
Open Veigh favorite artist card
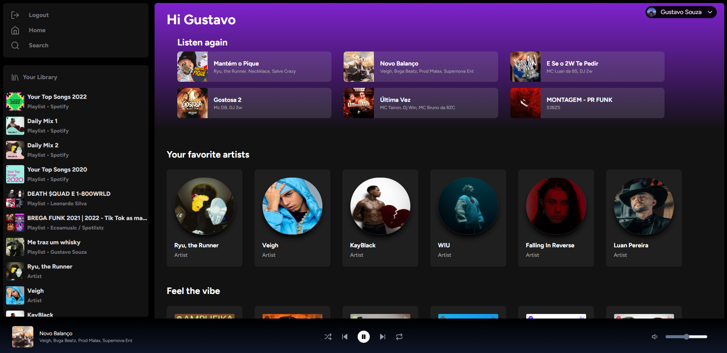point(292,218)
